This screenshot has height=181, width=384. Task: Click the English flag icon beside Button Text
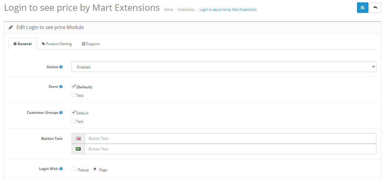(78, 139)
